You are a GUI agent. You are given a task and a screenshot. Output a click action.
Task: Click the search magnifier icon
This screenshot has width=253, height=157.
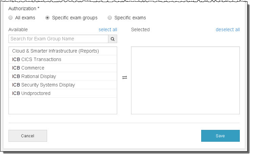point(113,39)
